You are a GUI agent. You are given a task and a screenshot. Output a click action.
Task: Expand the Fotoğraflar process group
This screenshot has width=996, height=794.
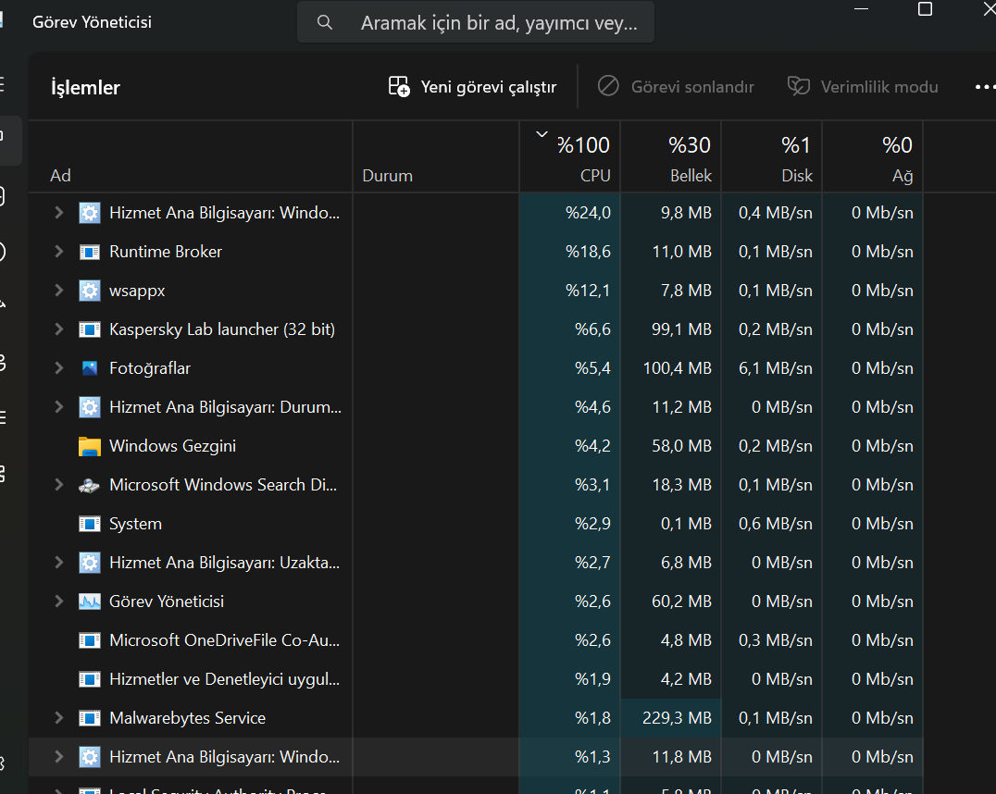[59, 367]
